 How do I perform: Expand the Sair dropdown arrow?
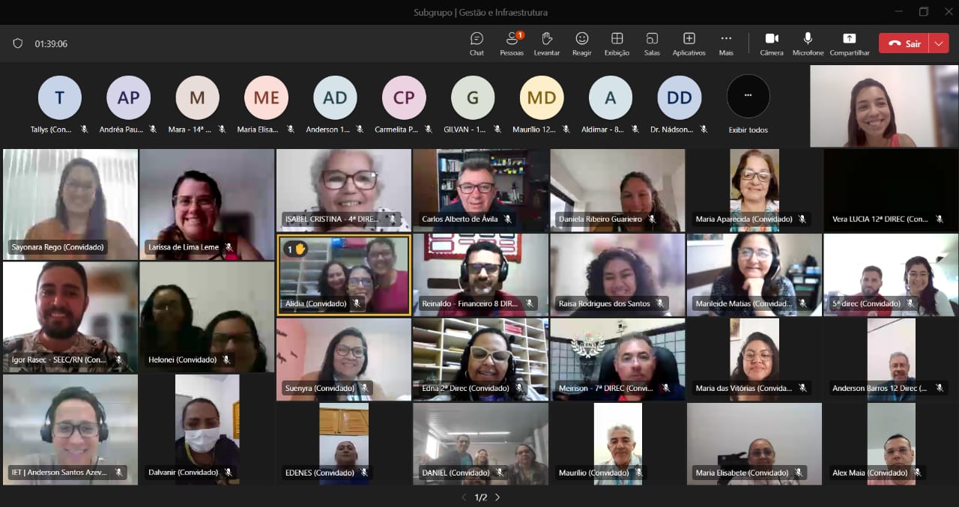940,43
